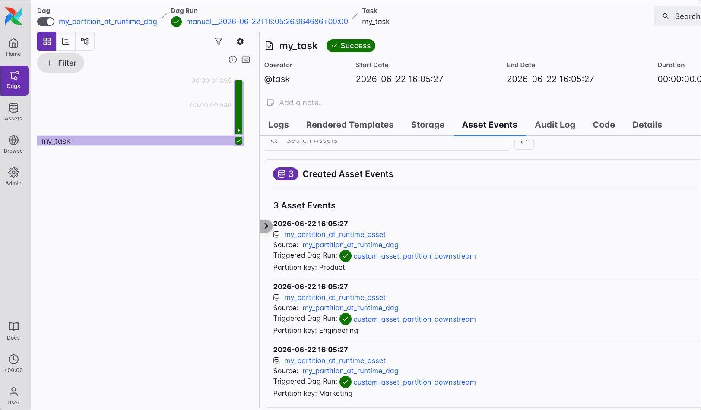Click the 00:00:01.096 duration label
Screen dimensions: 701x410
pyautogui.click(x=212, y=81)
